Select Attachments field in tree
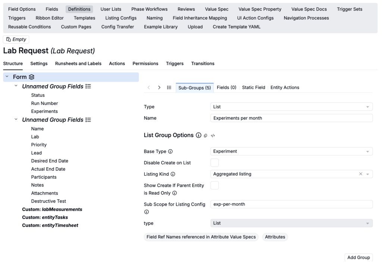The width and height of the screenshot is (382, 267). tap(44, 193)
